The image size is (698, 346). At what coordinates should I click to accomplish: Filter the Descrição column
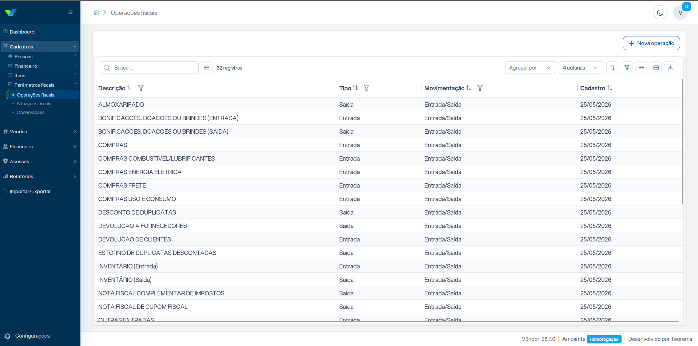pyautogui.click(x=141, y=88)
